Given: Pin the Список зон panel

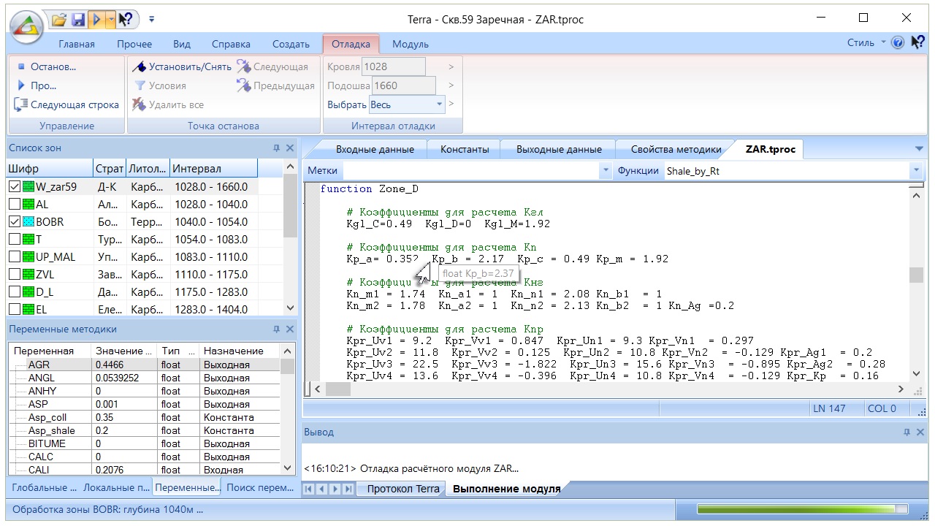Looking at the screenshot, I should coord(276,148).
